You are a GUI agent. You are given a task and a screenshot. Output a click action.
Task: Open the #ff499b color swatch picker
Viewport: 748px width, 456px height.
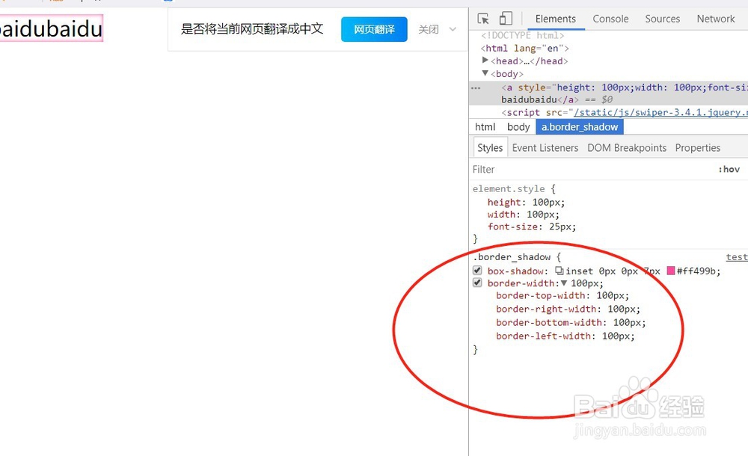(671, 271)
